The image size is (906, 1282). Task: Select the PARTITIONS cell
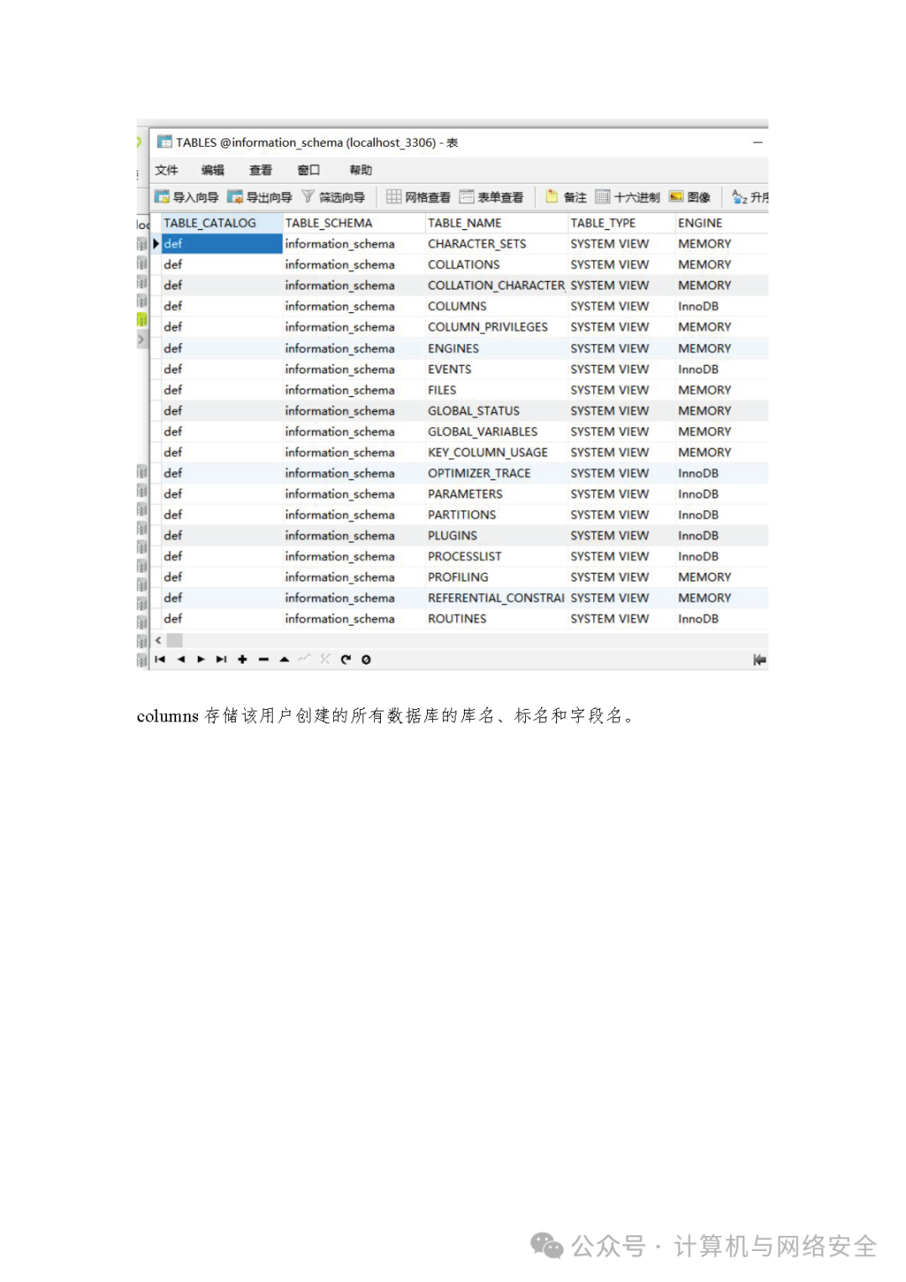point(497,515)
